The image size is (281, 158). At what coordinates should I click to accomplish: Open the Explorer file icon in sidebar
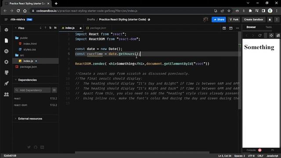click(6, 40)
